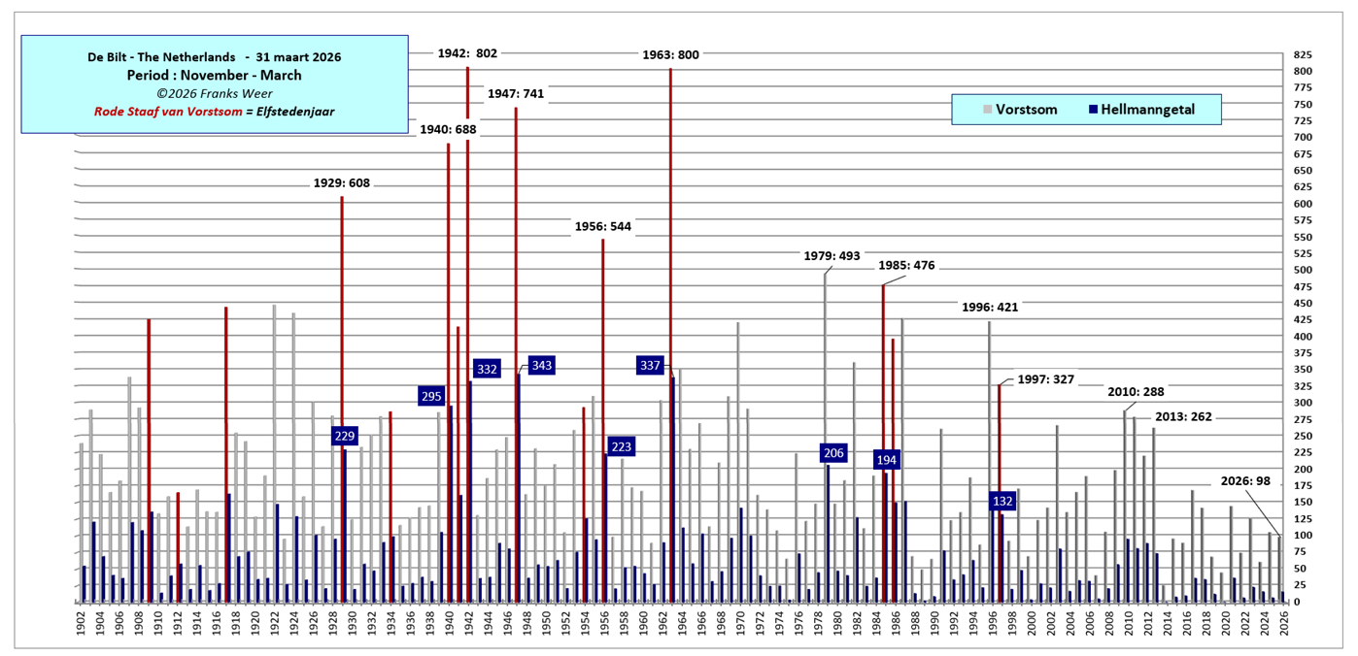Click the "1985: 476" callout label
Image resolution: width=1358 pixels, height=656 pixels.
(x=905, y=265)
